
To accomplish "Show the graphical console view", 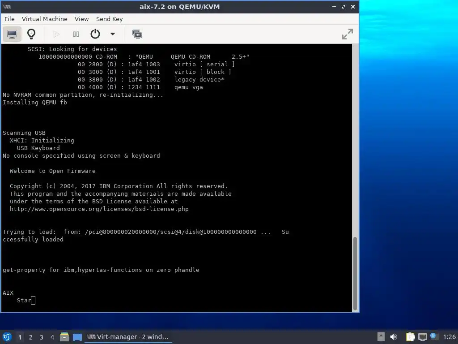I will tap(12, 34).
